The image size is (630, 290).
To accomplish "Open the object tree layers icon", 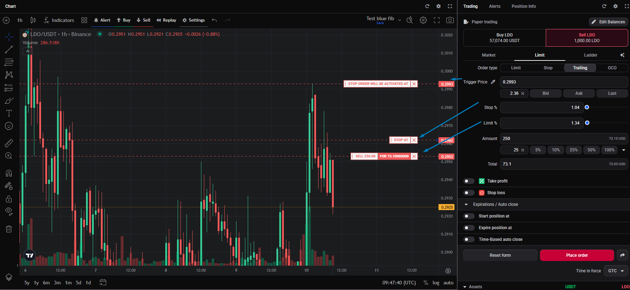I will (x=9, y=277).
